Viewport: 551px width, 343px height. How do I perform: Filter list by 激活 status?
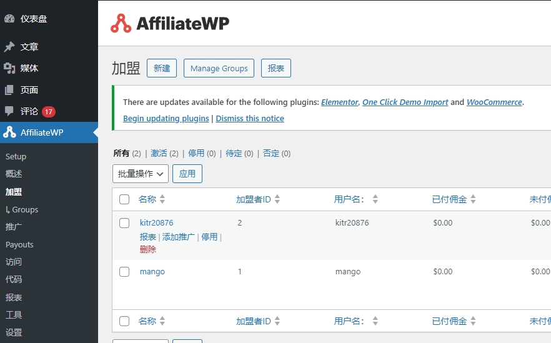click(159, 153)
